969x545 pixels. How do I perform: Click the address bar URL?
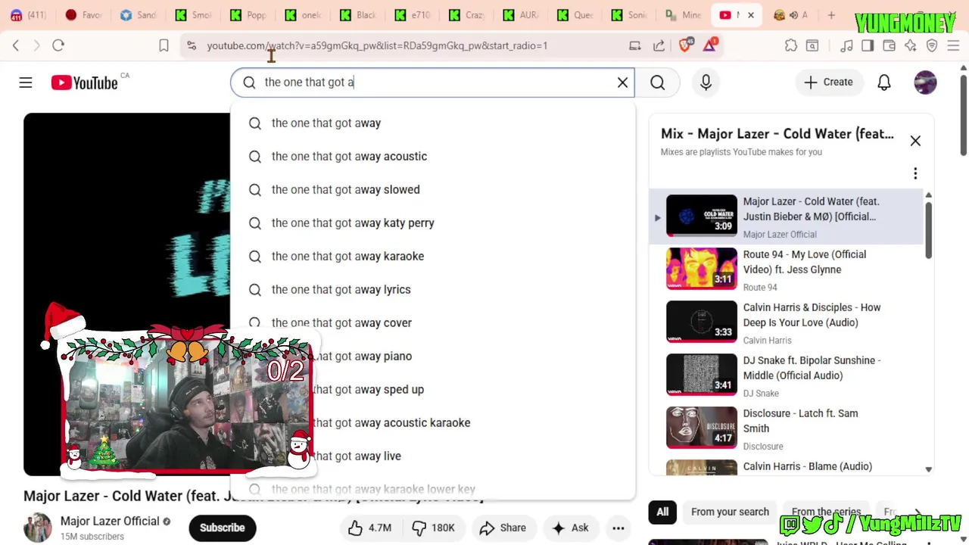(377, 45)
